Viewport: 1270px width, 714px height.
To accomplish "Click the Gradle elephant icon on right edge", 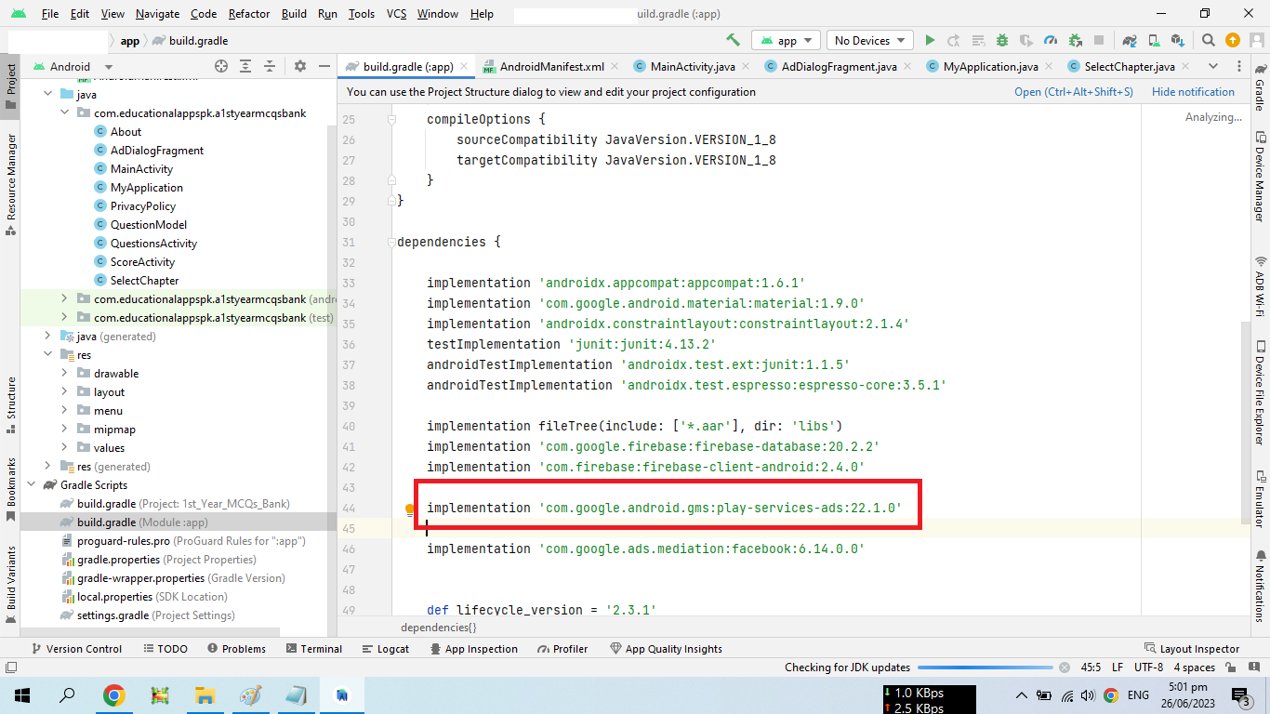I will pos(1260,69).
